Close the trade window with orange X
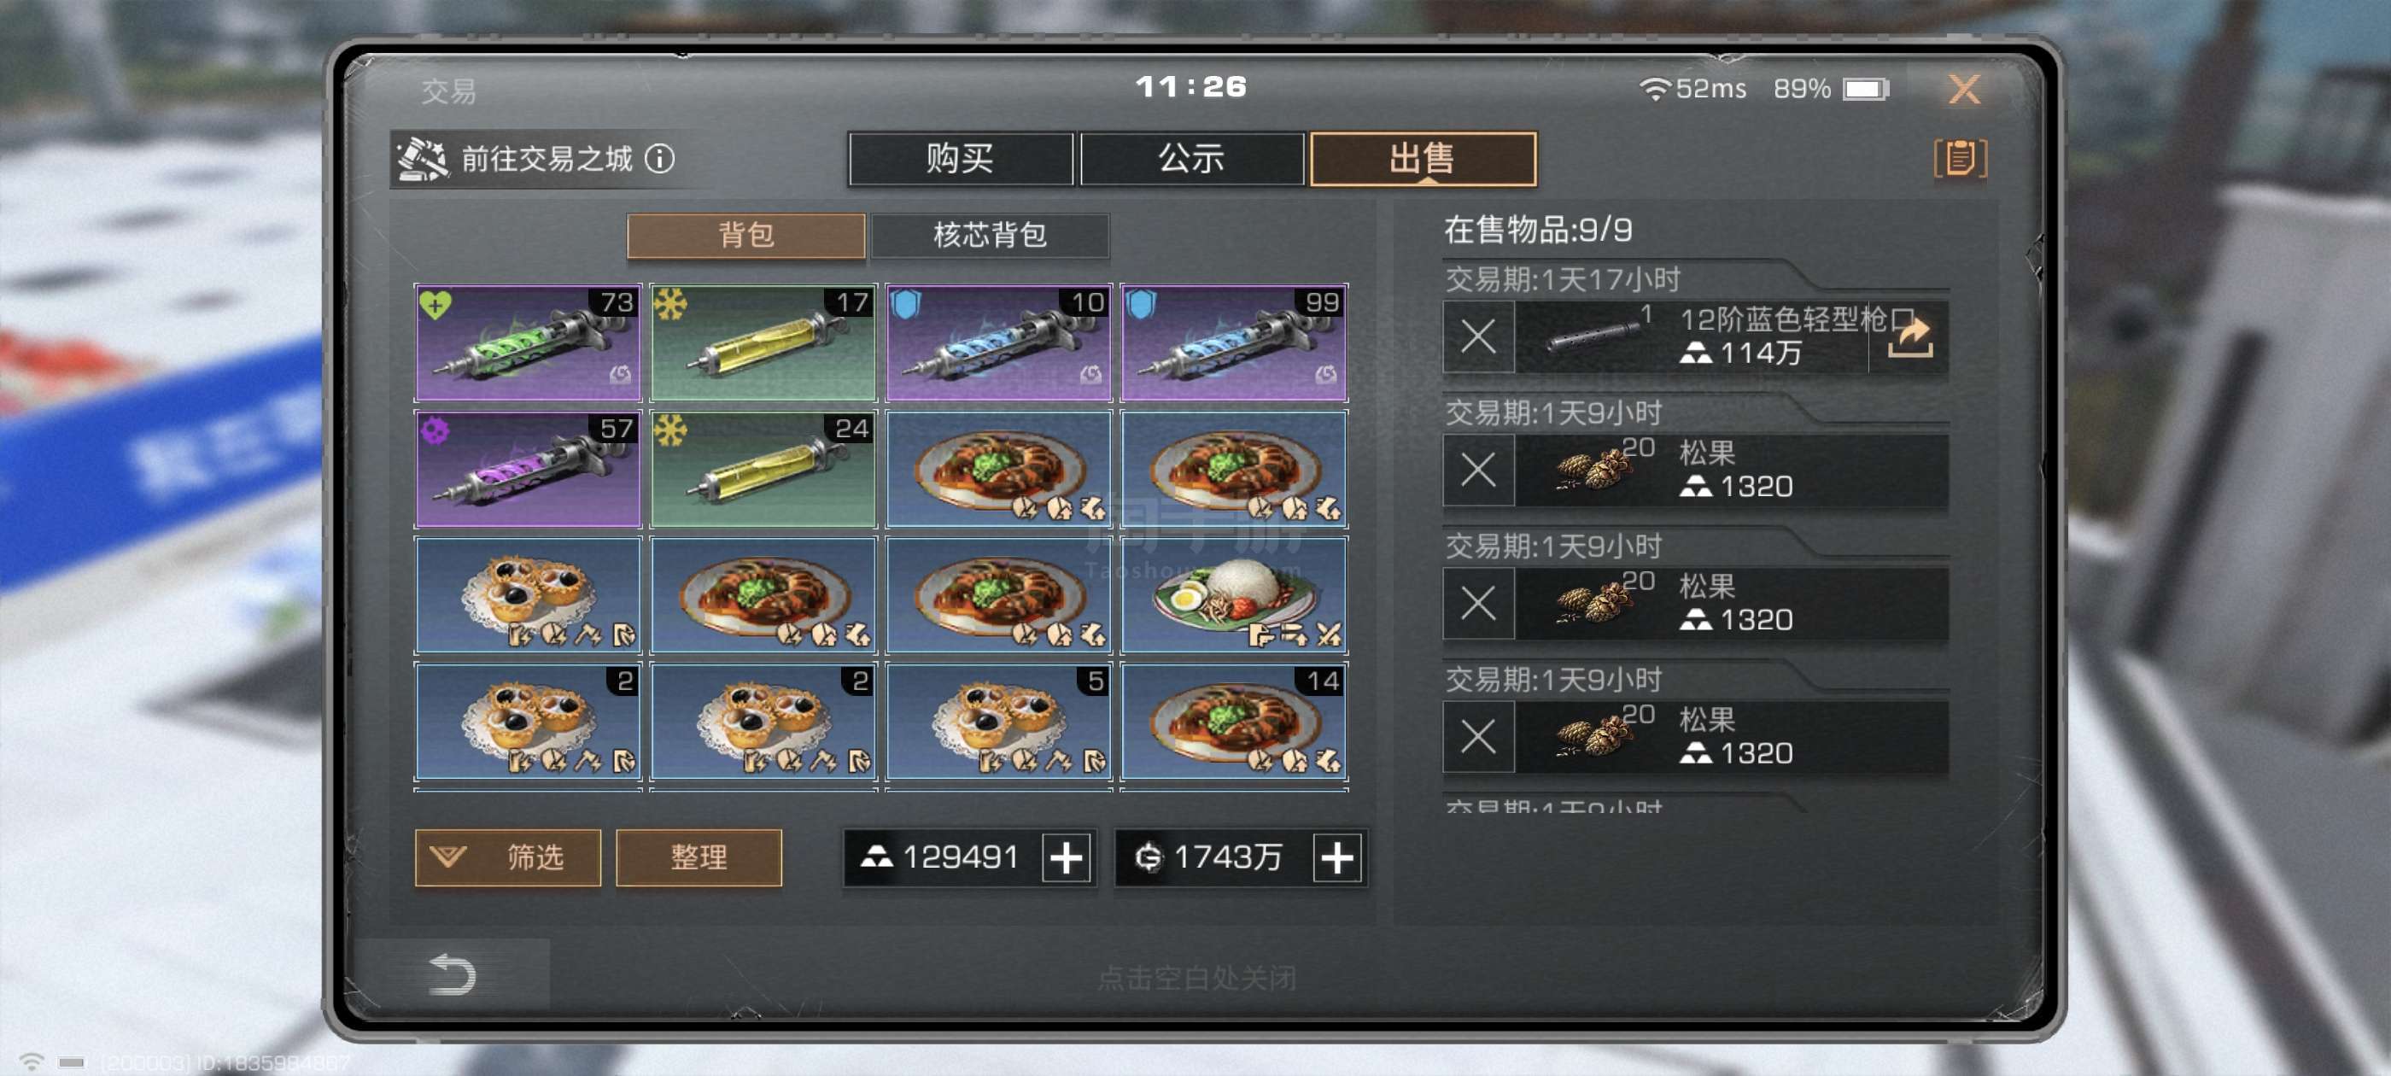This screenshot has height=1076, width=2391. click(1963, 89)
